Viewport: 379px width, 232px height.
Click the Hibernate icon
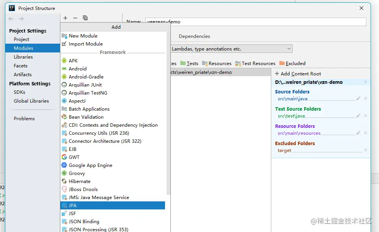tap(64, 181)
